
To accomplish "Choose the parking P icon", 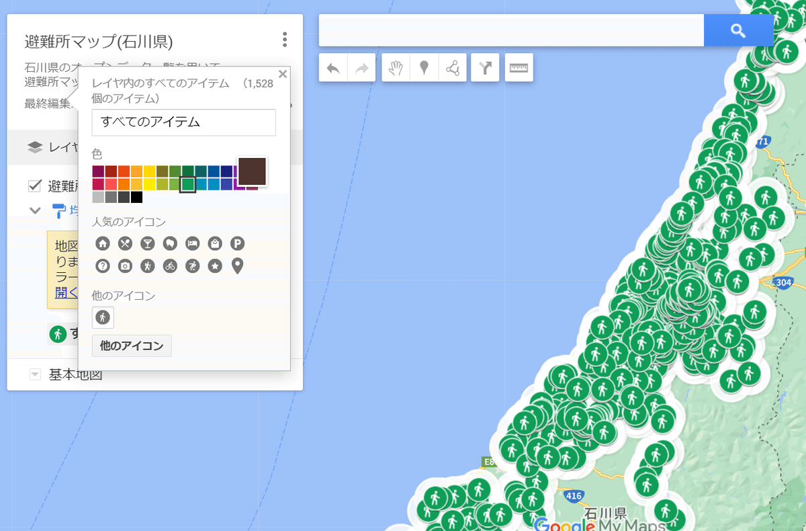I will pyautogui.click(x=237, y=243).
